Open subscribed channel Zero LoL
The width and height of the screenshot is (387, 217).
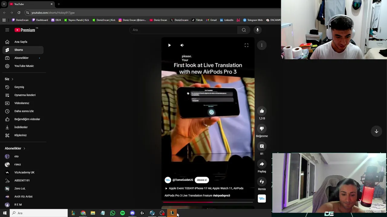click(23, 188)
